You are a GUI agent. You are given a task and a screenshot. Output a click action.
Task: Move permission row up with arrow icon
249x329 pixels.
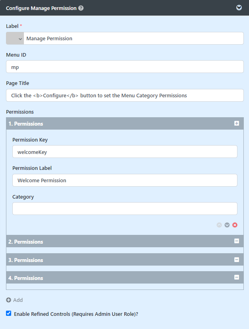219,225
